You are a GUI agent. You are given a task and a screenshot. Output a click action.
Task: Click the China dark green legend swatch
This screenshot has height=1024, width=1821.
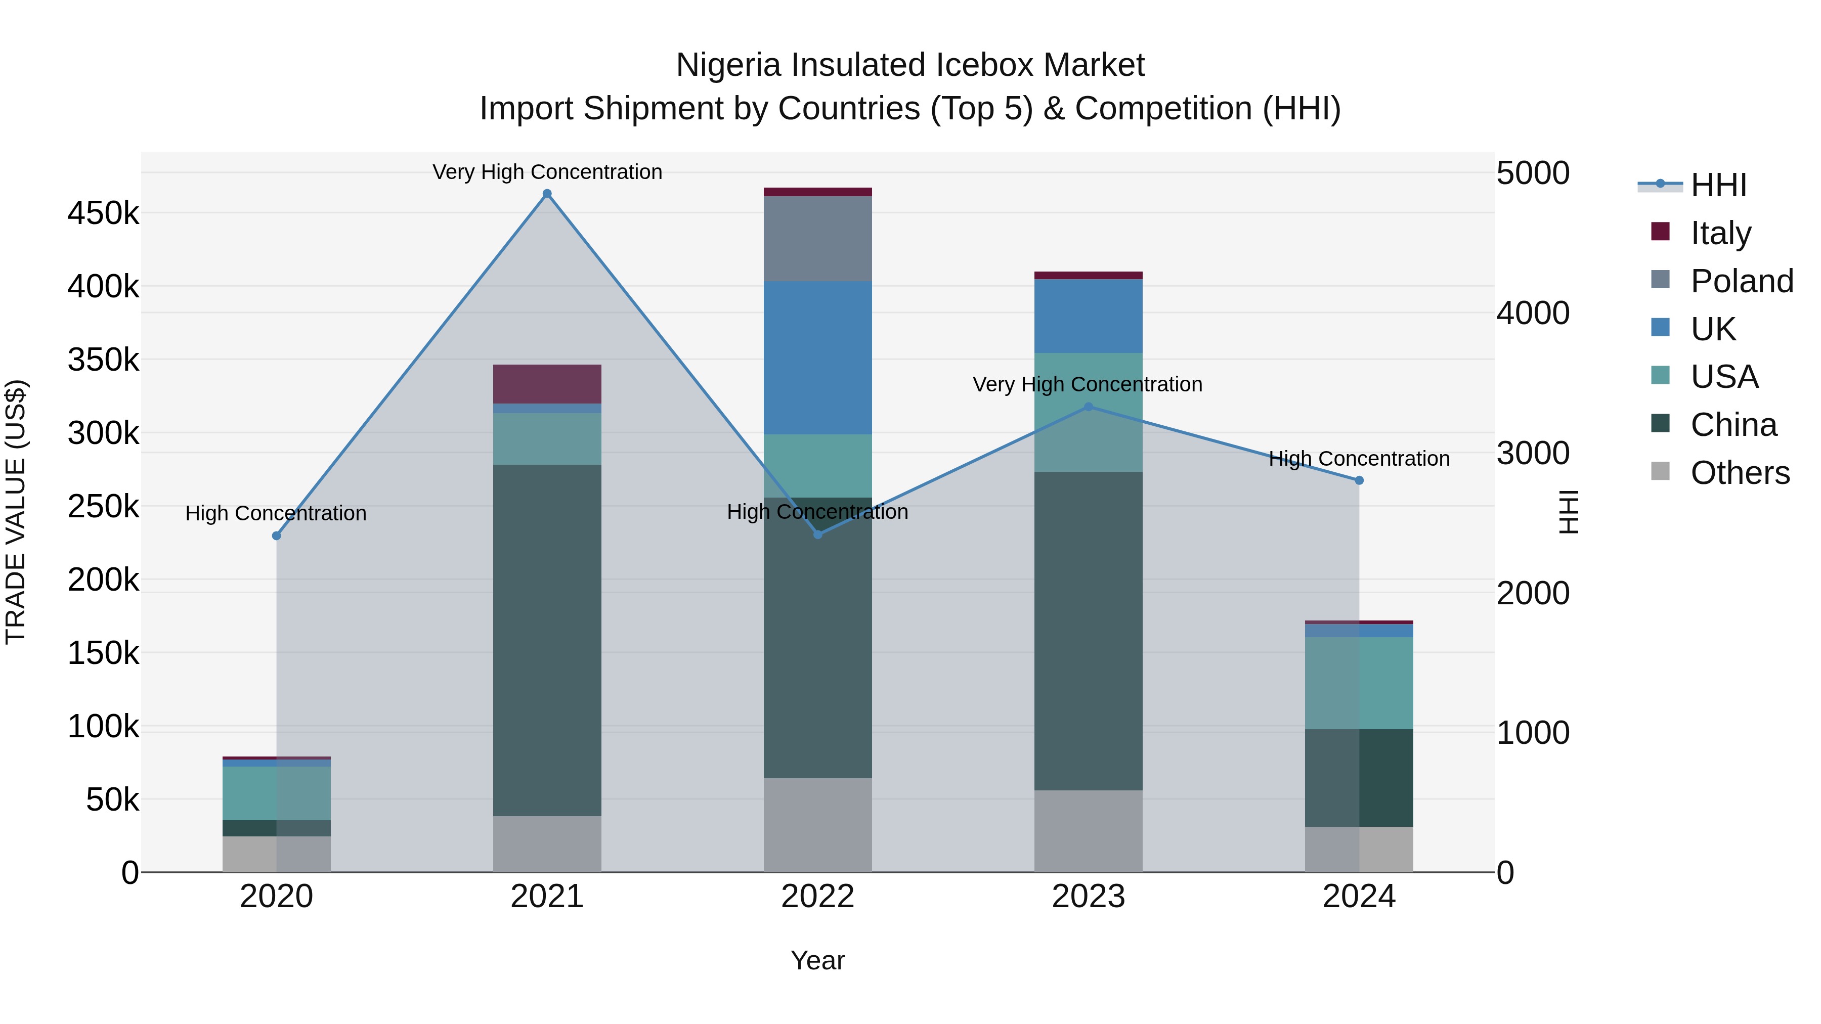[1661, 423]
